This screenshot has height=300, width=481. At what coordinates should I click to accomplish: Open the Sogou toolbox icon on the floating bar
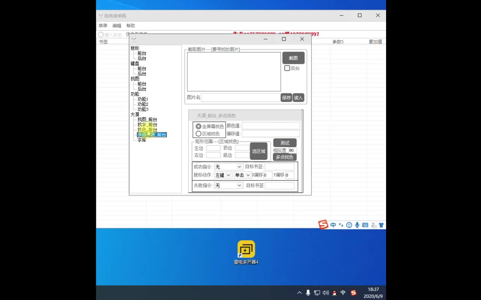(x=374, y=225)
